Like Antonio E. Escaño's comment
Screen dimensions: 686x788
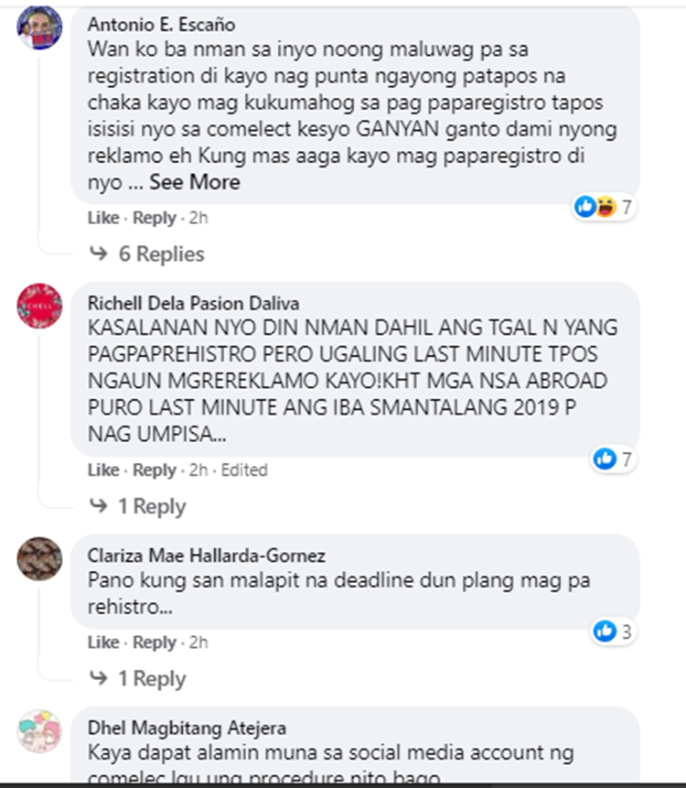pyautogui.click(x=103, y=218)
